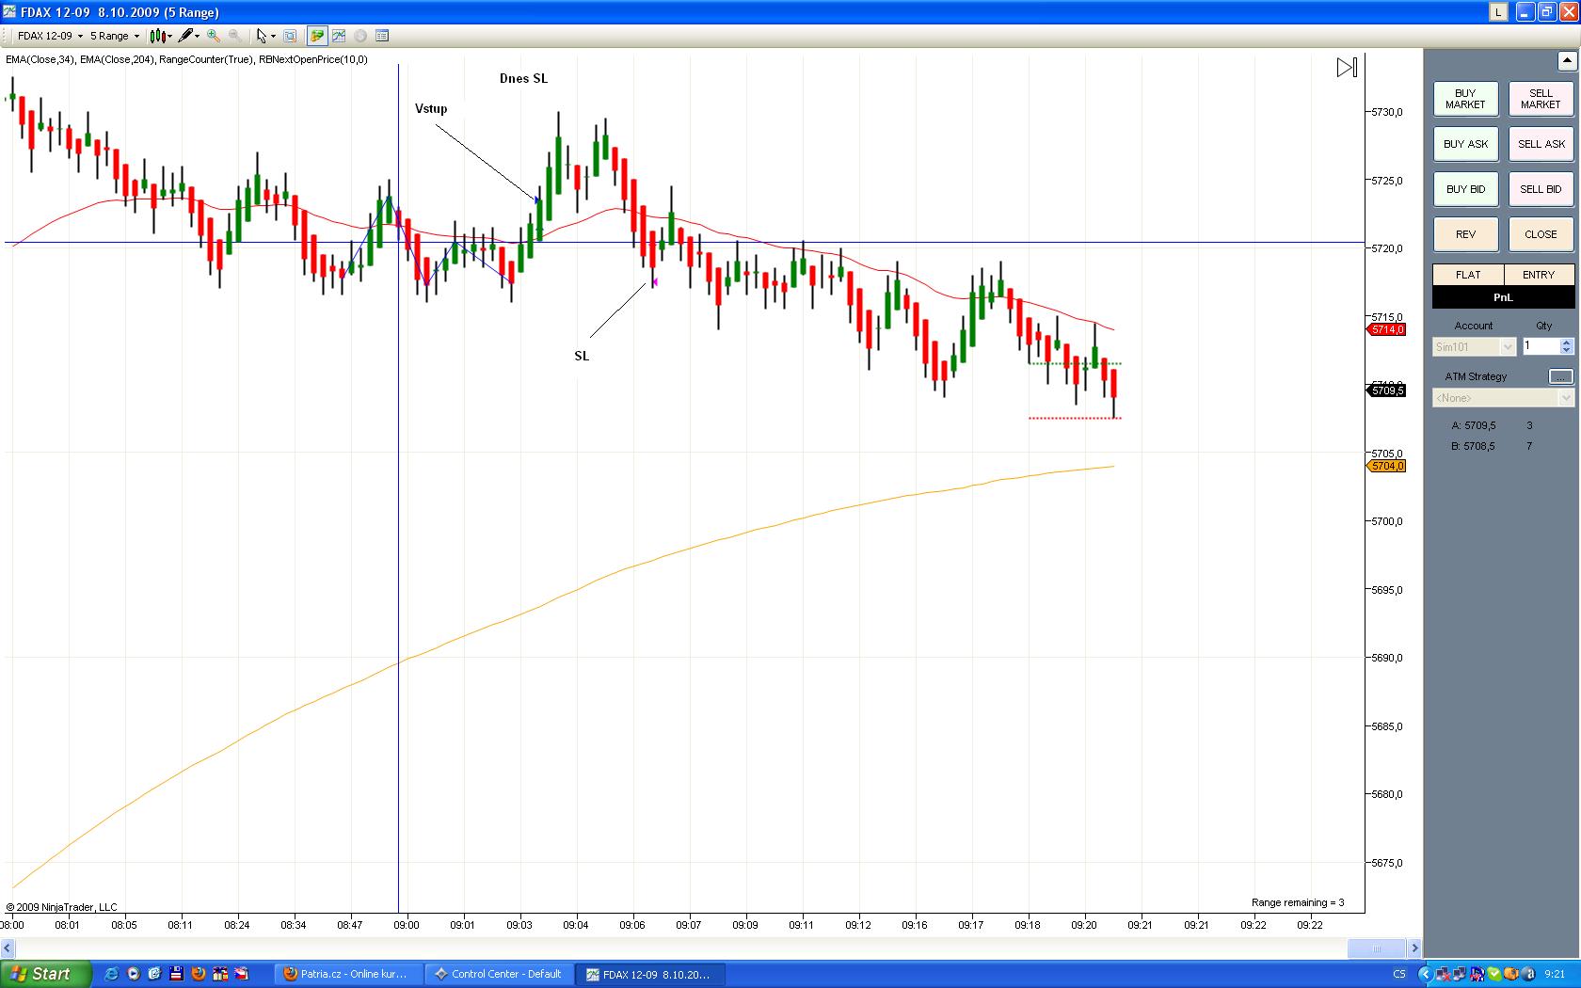Expand hidden system tray icons arrow
Viewport: 1581px width, 988px height.
1425,974
